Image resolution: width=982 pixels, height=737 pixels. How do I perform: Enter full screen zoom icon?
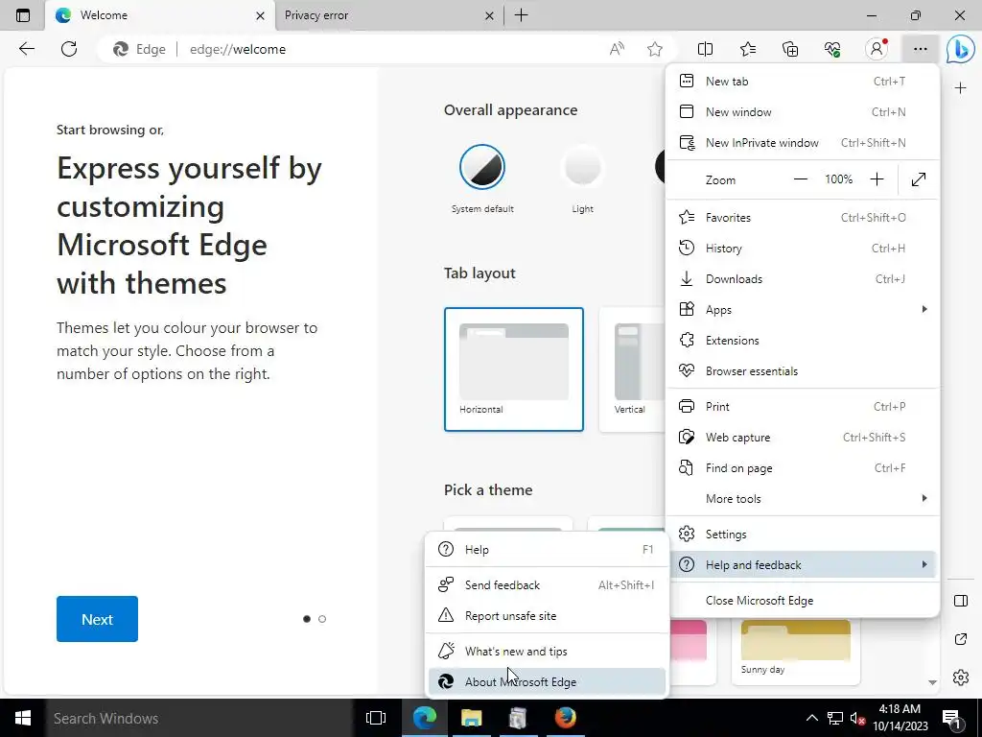tap(919, 179)
